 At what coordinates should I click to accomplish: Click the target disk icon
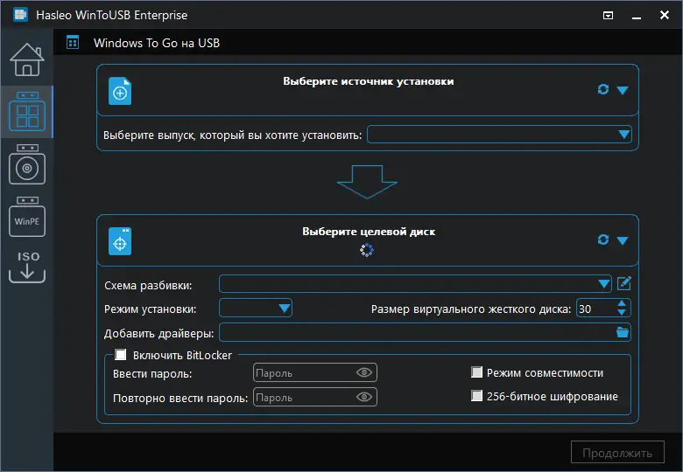click(x=120, y=241)
